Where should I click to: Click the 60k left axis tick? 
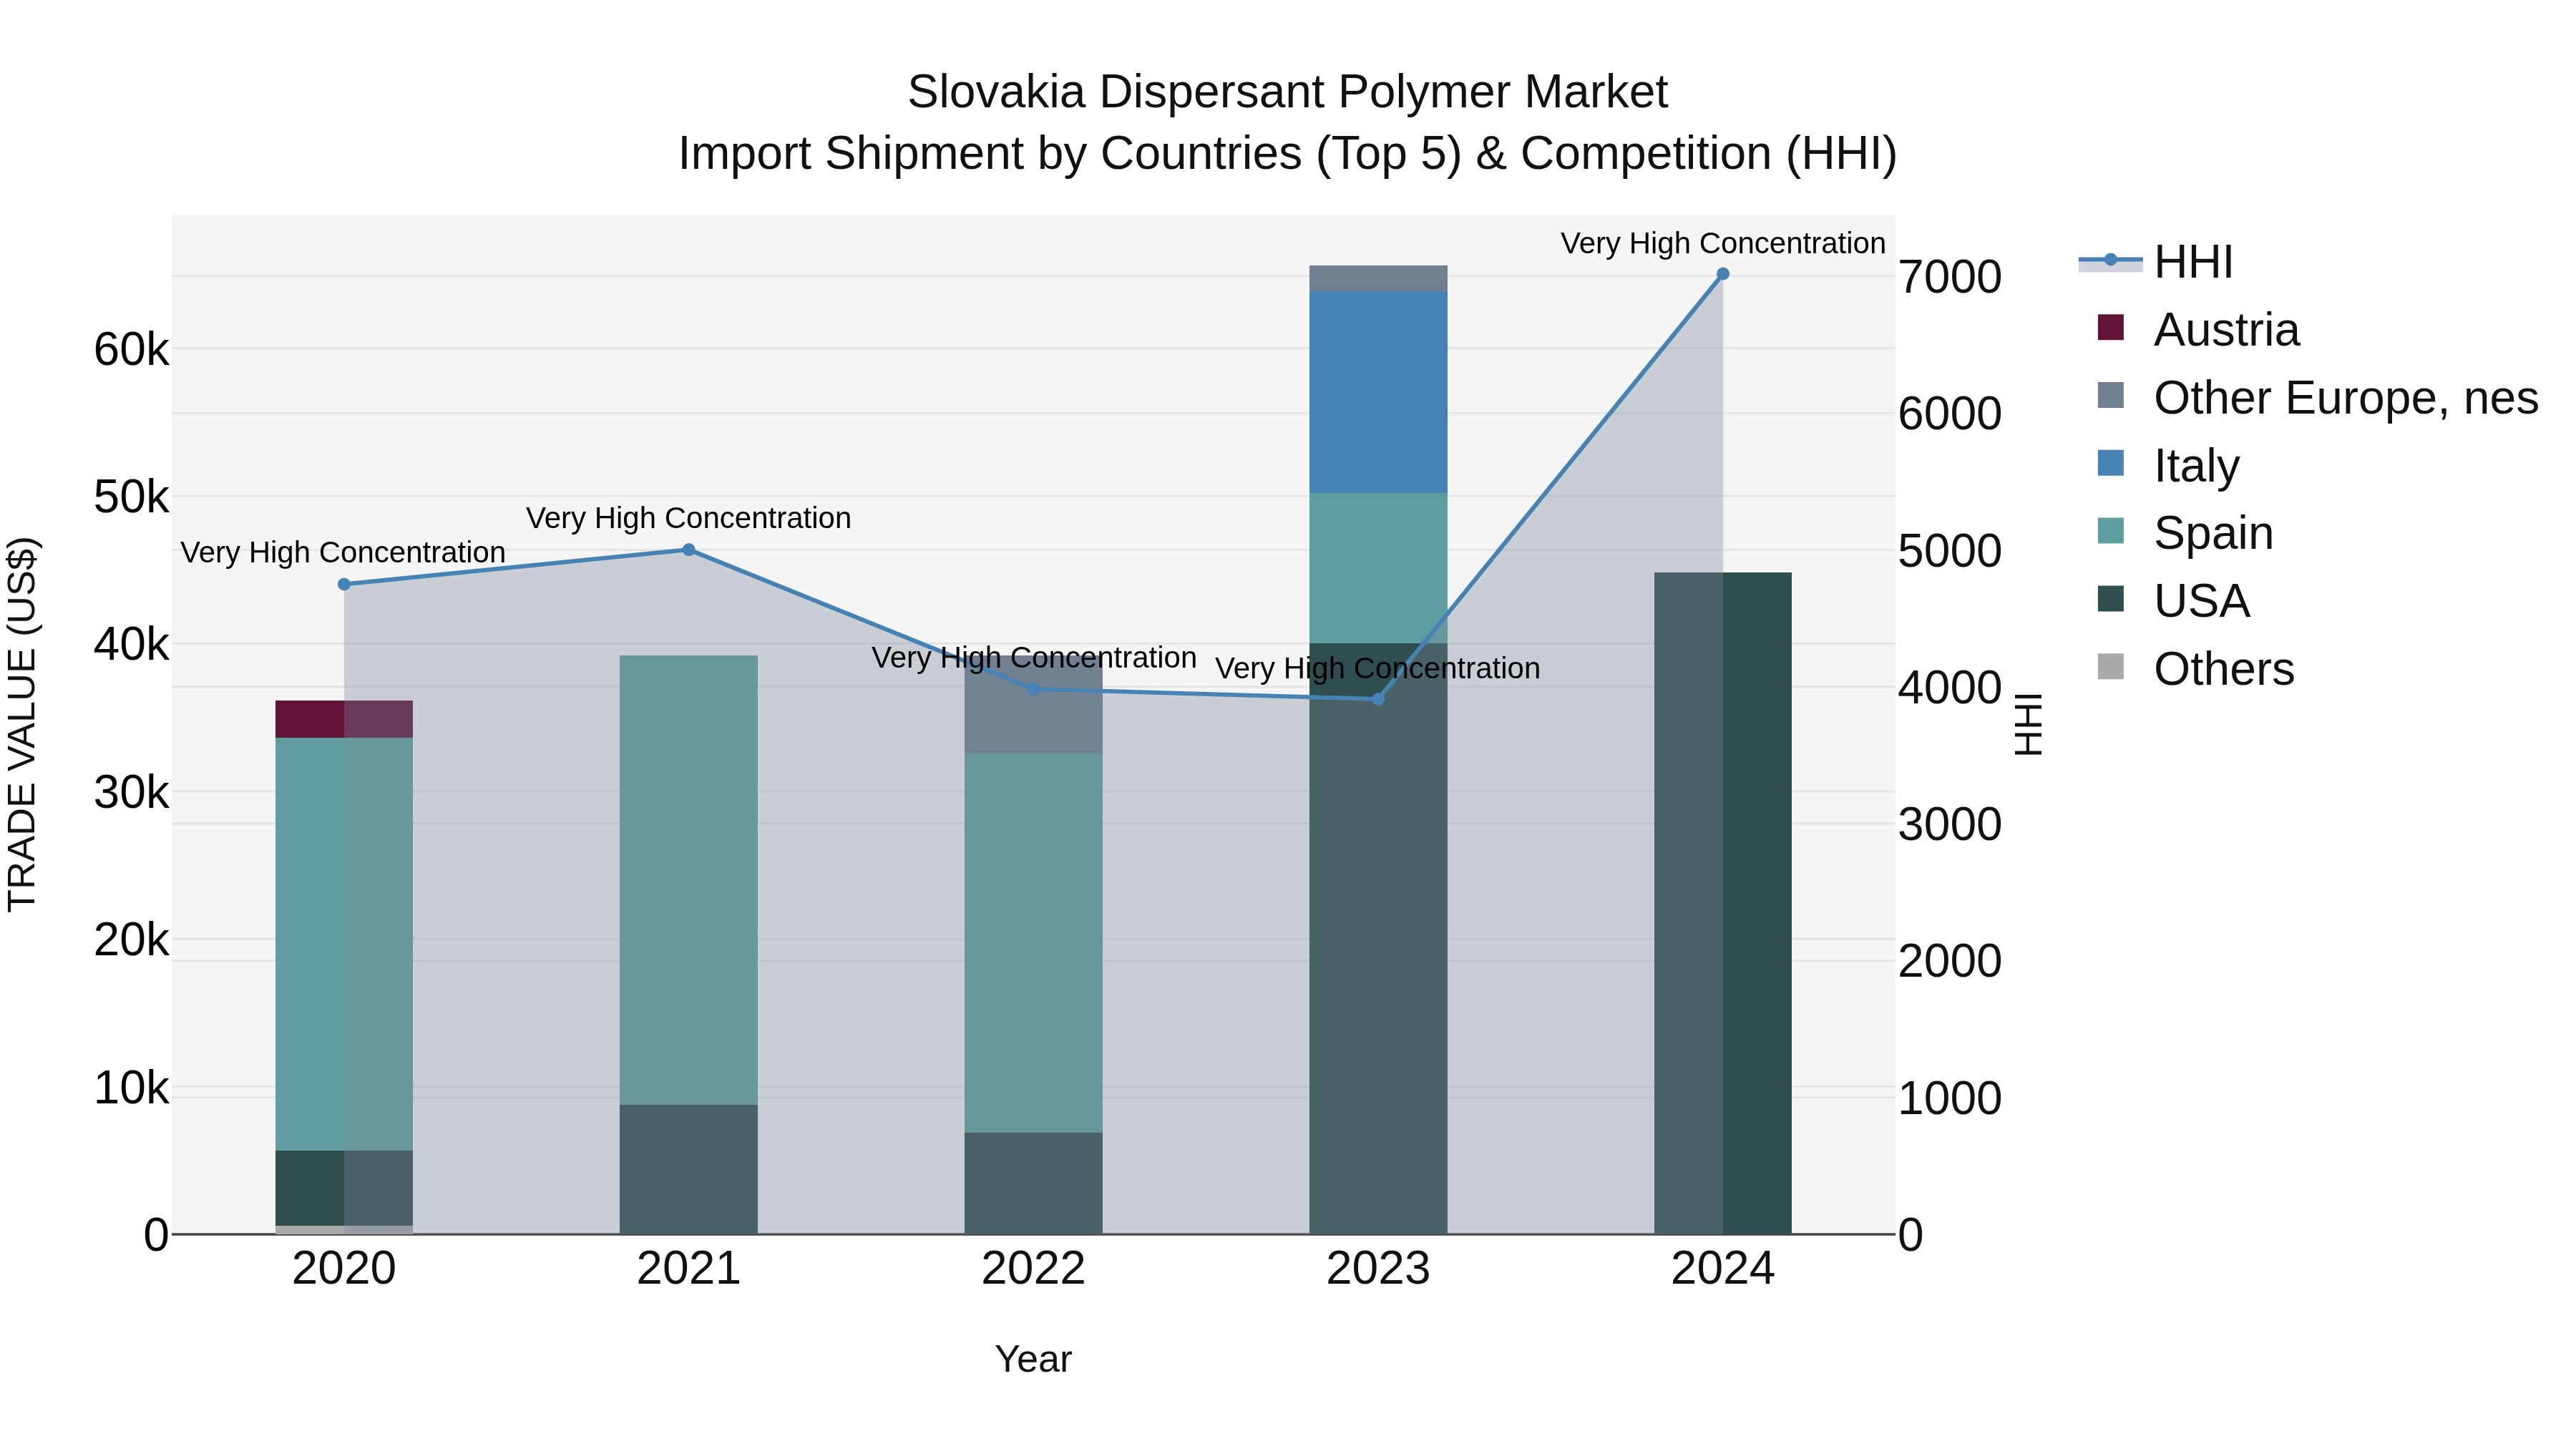[131, 350]
